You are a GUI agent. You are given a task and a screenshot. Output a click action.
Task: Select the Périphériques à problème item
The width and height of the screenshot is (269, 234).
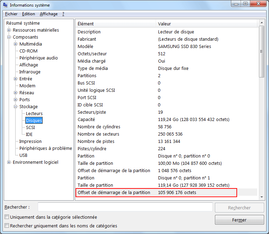pyautogui.click(x=45, y=148)
